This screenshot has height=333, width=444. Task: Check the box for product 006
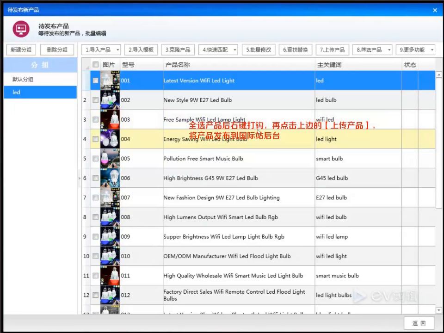click(95, 178)
